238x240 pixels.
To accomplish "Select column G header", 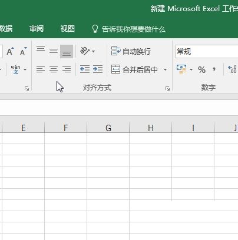I will pos(108,128).
